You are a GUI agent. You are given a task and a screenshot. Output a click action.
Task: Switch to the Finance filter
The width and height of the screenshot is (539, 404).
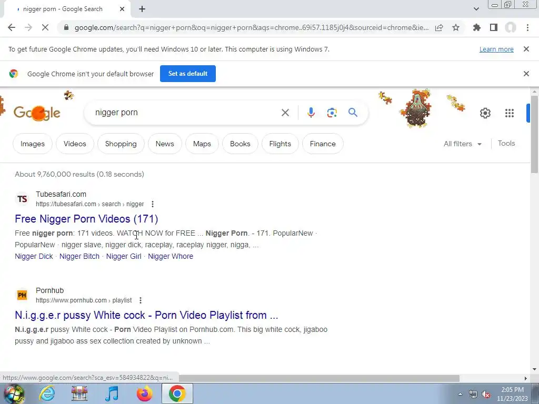pos(323,144)
